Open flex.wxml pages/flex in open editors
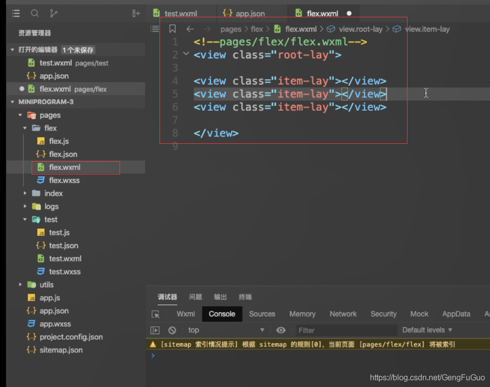490x387 pixels. point(76,89)
